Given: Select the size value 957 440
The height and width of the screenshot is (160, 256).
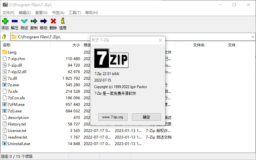Looking at the screenshot, I should tap(73, 104).
